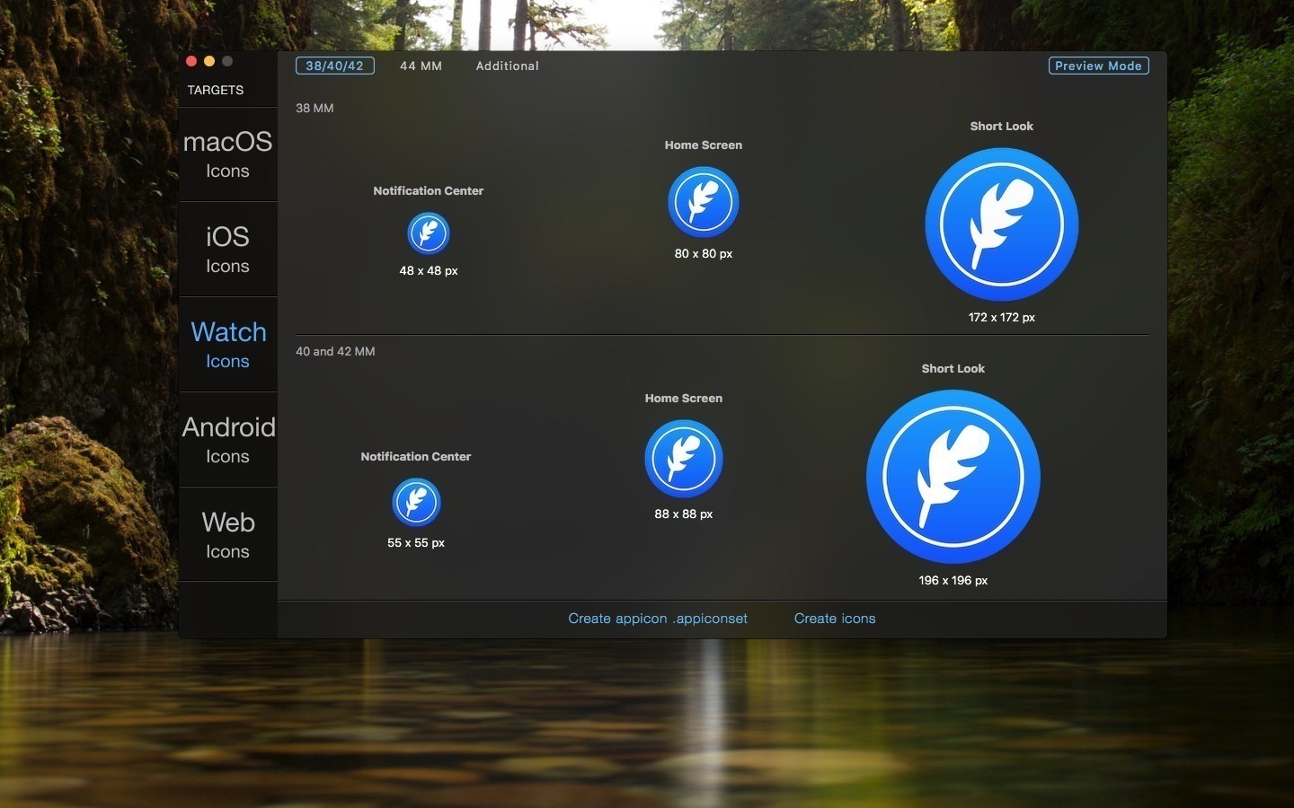The width and height of the screenshot is (1294, 808).
Task: Click the 48 x 48 Notification Center icon preview
Action: (x=429, y=233)
